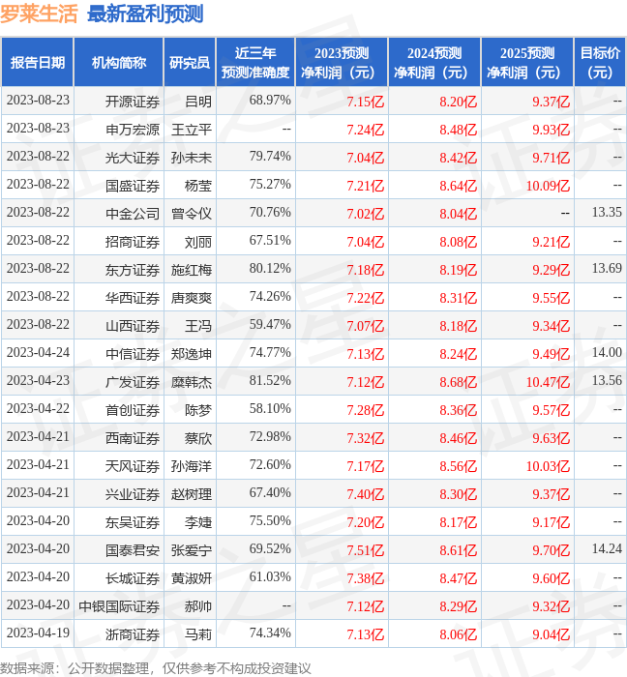This screenshot has width=627, height=677.
Task: Click researcher name 施红梅
Action: click(192, 270)
